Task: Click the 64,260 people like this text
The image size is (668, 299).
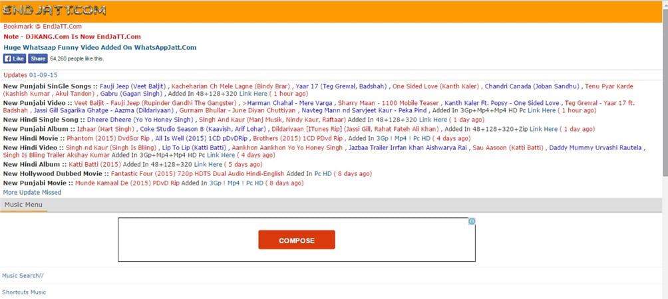Action: 77,58
